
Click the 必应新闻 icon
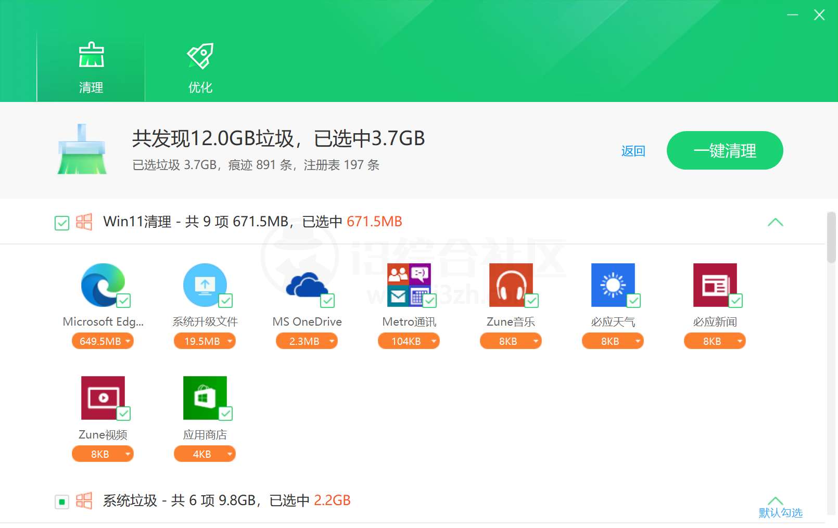pyautogui.click(x=715, y=285)
